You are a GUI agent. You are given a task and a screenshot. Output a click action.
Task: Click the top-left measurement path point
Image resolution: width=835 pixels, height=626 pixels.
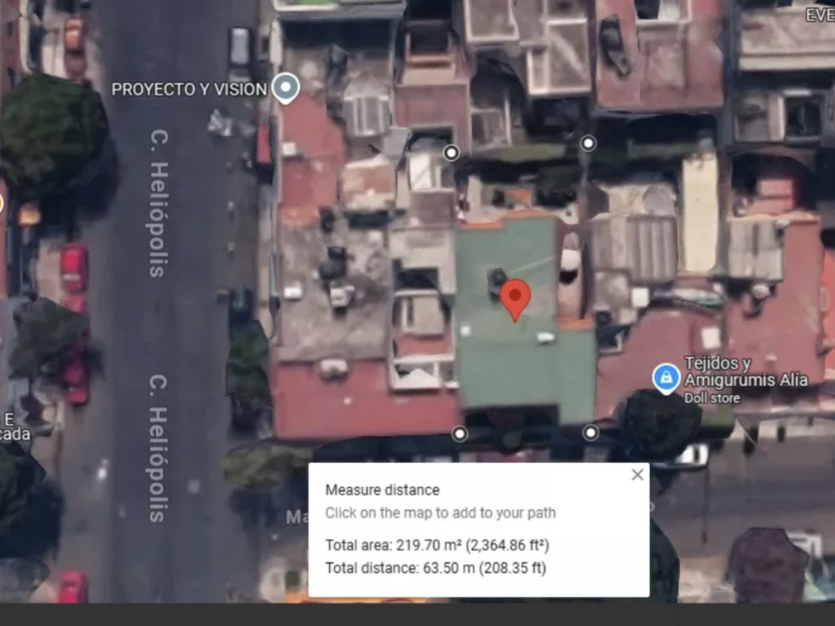tap(451, 152)
